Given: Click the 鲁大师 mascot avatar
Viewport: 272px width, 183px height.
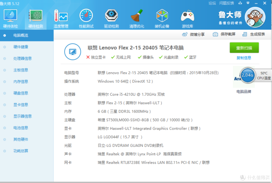Looking at the screenshot, I should tap(255, 17).
